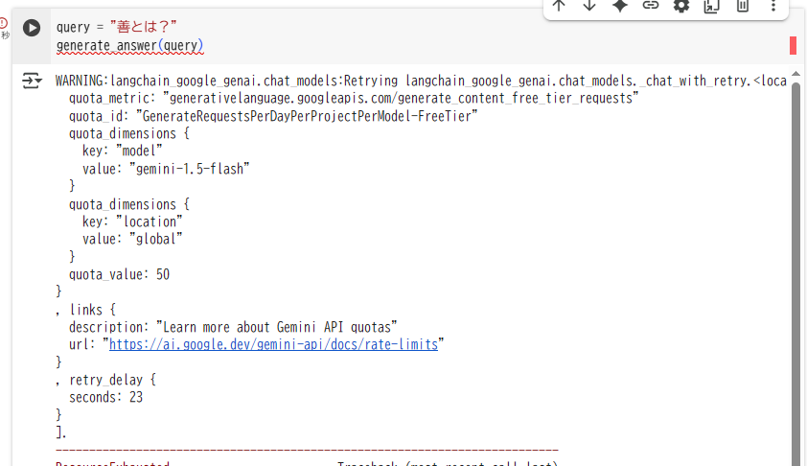Open cell settings gear icon
The height and width of the screenshot is (466, 807).
(x=681, y=6)
